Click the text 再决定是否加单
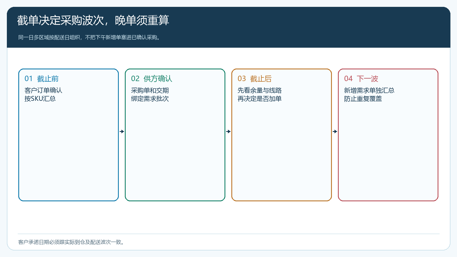Image resolution: width=457 pixels, height=257 pixels. click(x=260, y=99)
